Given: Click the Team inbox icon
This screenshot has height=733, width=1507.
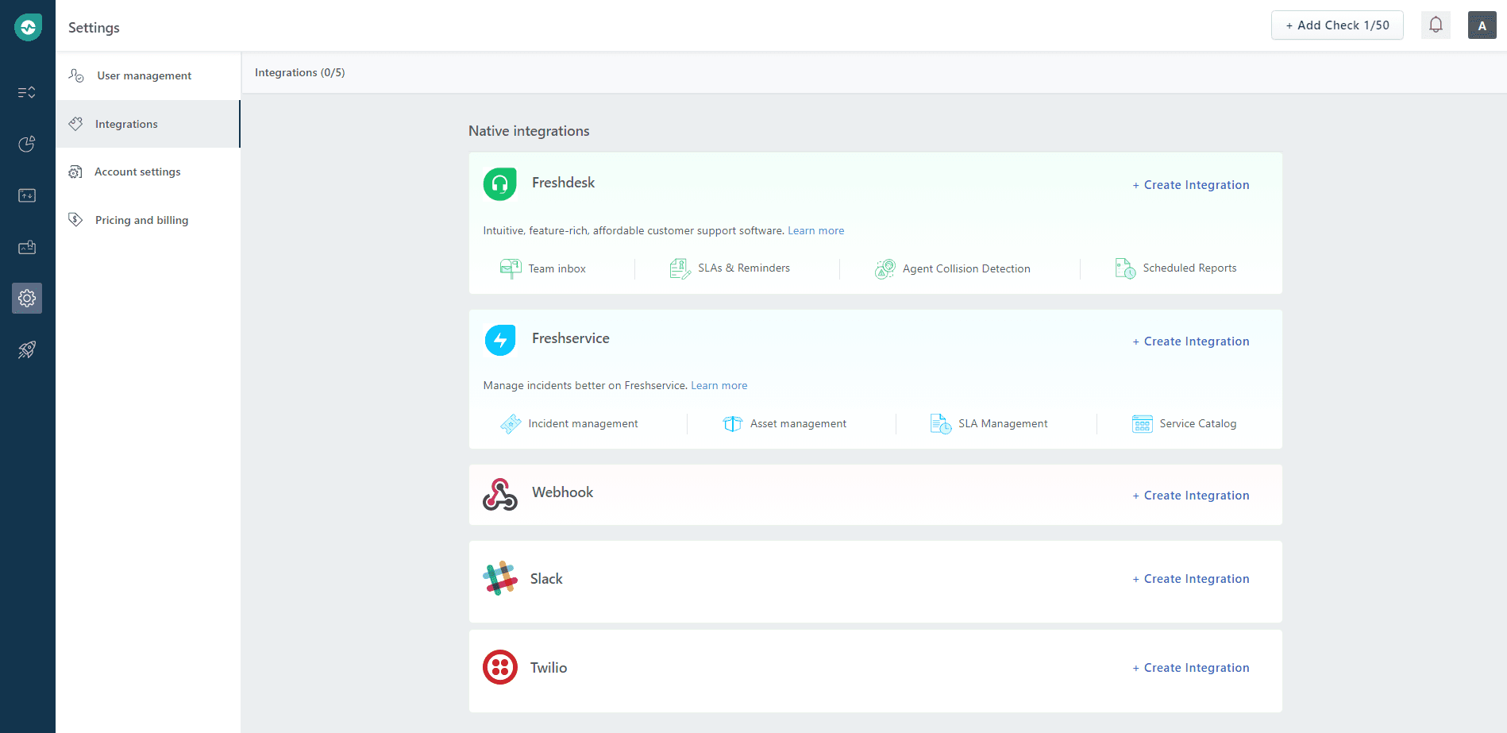Looking at the screenshot, I should click(x=511, y=268).
